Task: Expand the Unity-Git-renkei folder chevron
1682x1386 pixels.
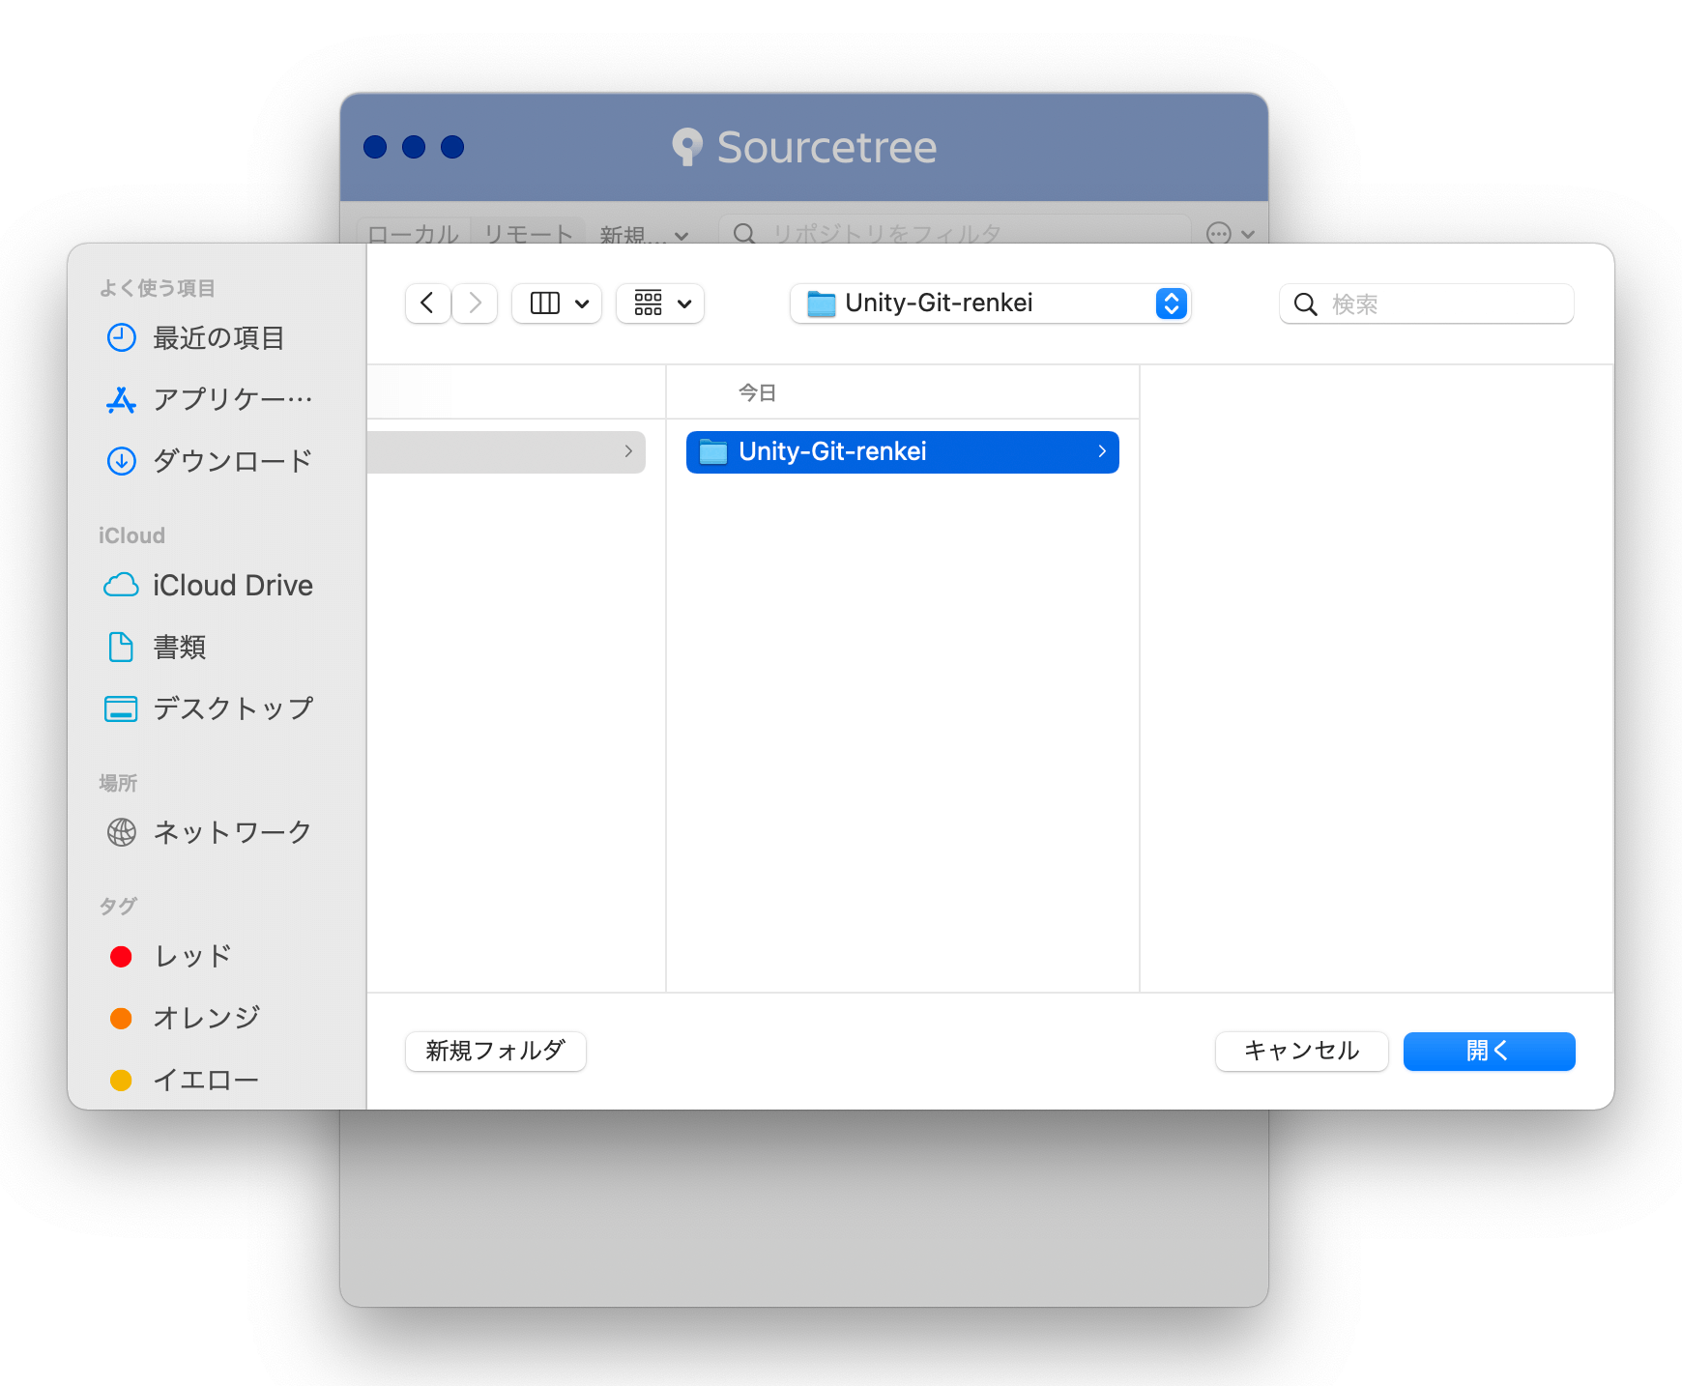Action: (x=1101, y=451)
